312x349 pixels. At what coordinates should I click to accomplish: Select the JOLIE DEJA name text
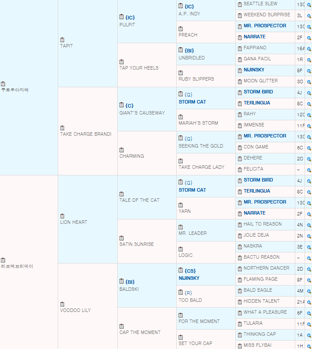coord(256,235)
